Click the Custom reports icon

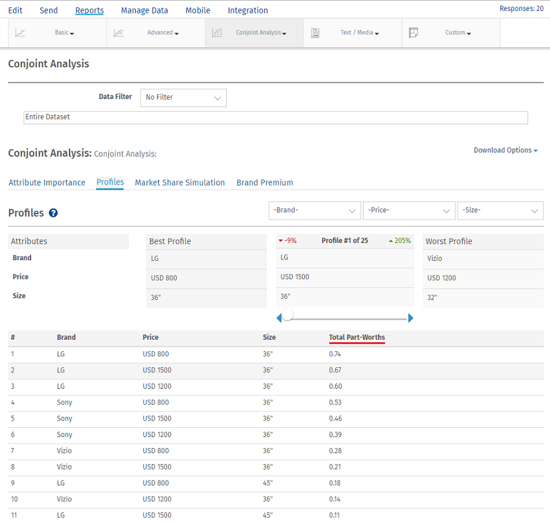tap(414, 33)
